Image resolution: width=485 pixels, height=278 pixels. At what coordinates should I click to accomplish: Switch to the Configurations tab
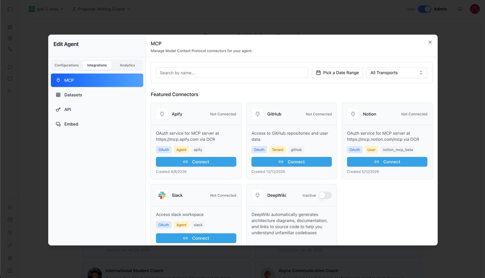point(67,65)
